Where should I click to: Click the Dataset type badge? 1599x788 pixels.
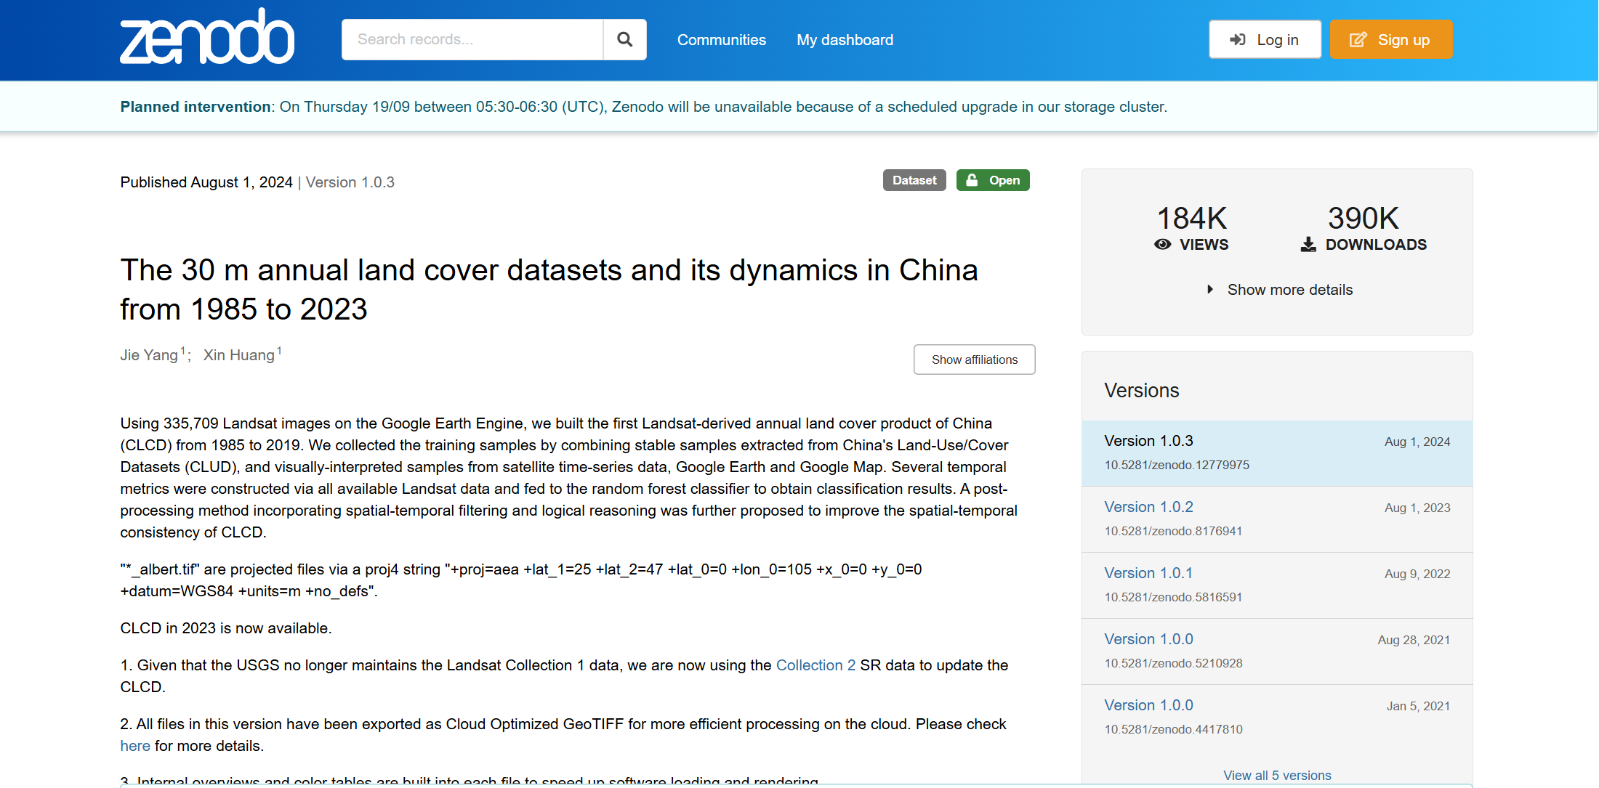click(x=914, y=180)
